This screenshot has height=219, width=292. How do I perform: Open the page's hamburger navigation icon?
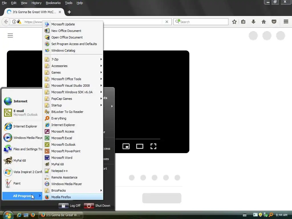[x=10, y=35]
